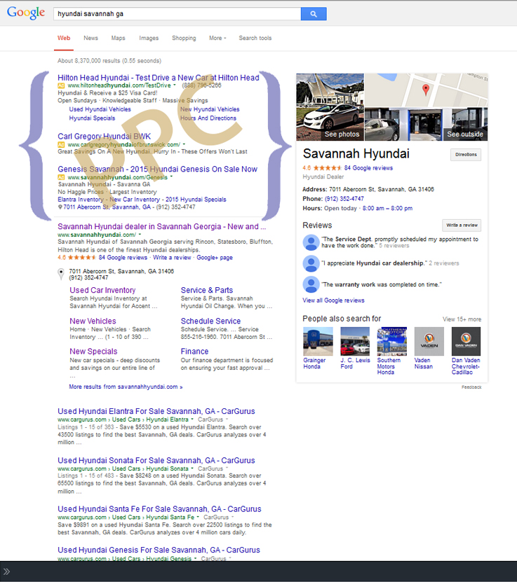Open See outside street view thumbnail
Screen dimensions: 517x582
[465, 125]
